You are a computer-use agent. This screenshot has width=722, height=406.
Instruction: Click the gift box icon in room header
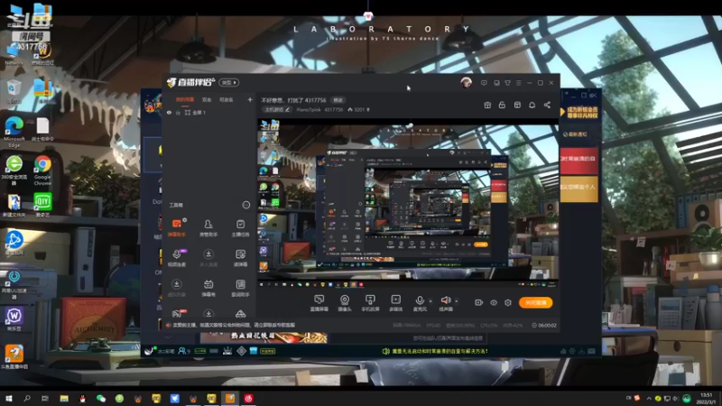487,105
